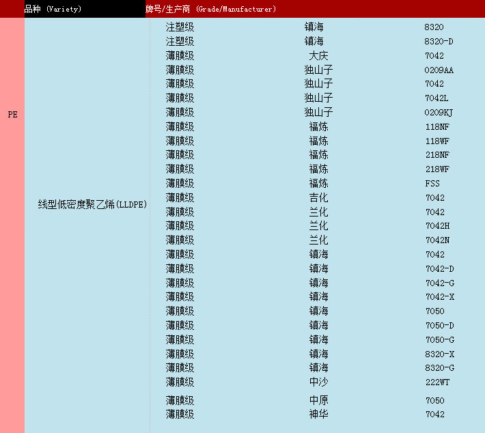Click 独山子 in the 0209KJ row
The width and height of the screenshot is (485, 433).
click(x=318, y=113)
